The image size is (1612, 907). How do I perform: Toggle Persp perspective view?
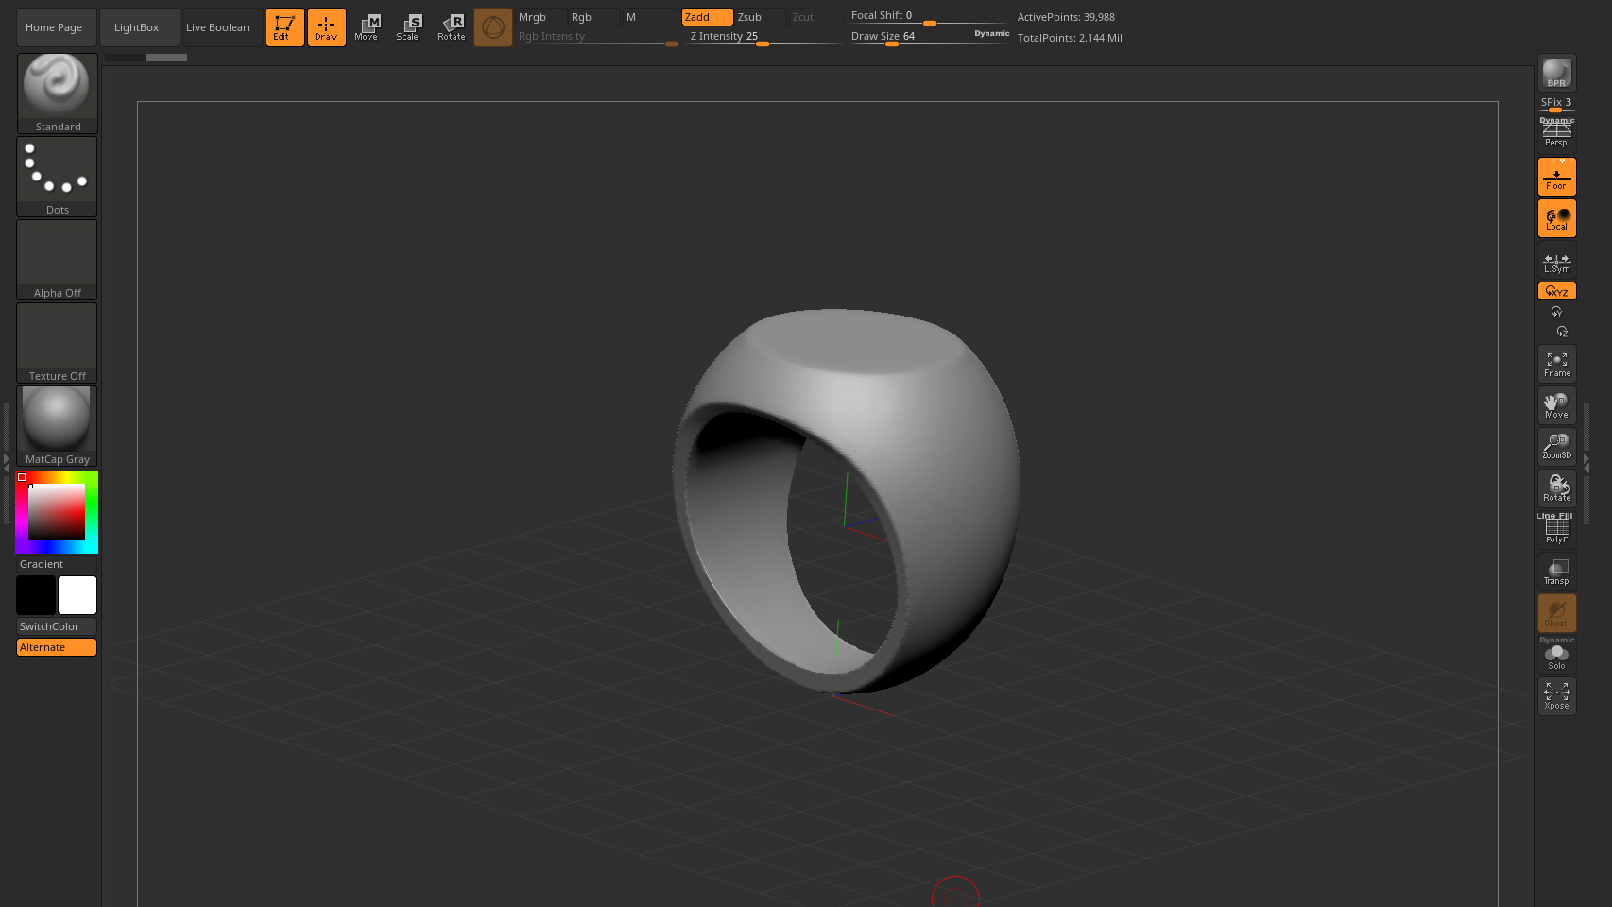1556,132
